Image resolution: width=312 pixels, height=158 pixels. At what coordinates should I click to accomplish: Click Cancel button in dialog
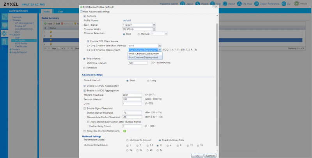pyautogui.click(x=210, y=156)
